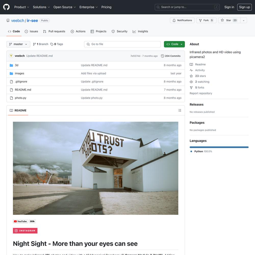Click the Notifications bell button
255x255 pixels.
tap(182, 20)
